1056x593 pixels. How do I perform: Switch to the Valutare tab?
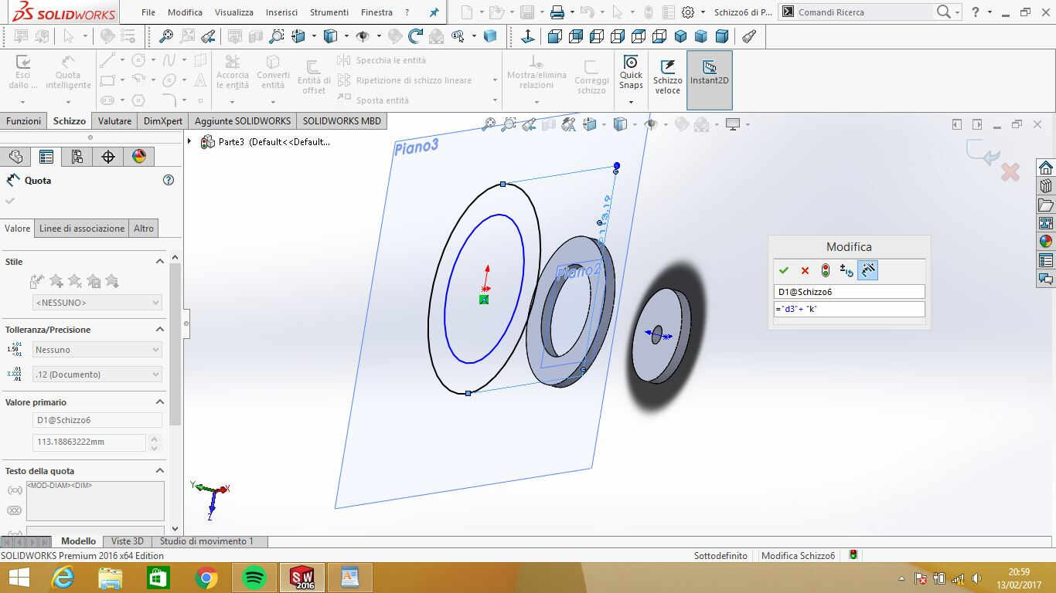tap(114, 121)
